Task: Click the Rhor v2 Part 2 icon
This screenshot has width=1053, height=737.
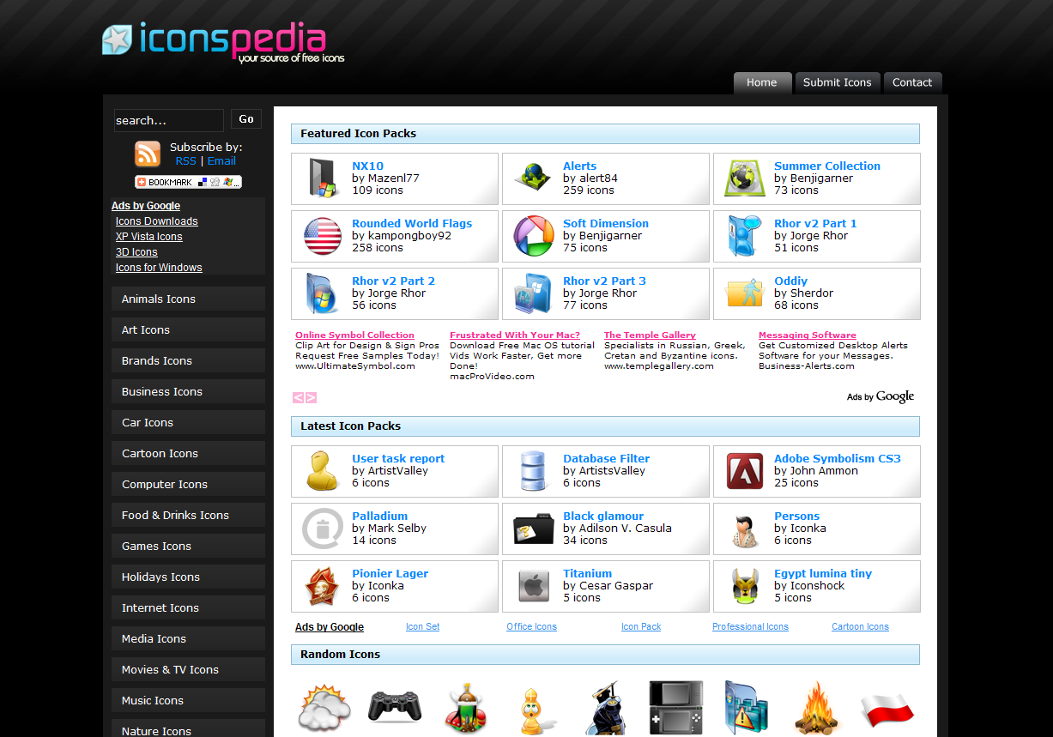Action: click(x=324, y=293)
